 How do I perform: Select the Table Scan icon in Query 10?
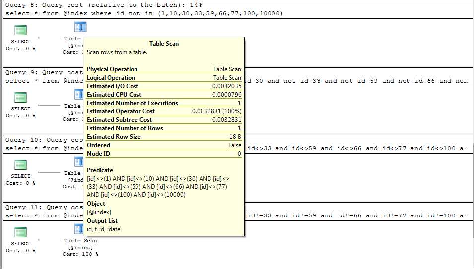[79, 161]
